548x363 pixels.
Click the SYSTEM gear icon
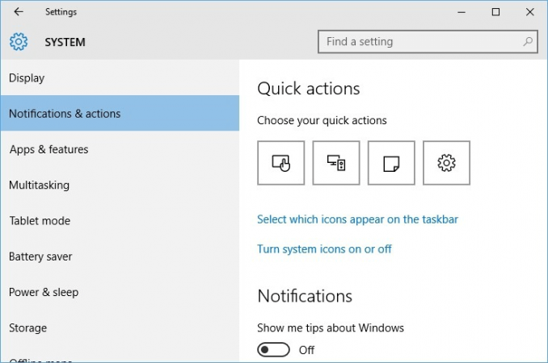[19, 42]
